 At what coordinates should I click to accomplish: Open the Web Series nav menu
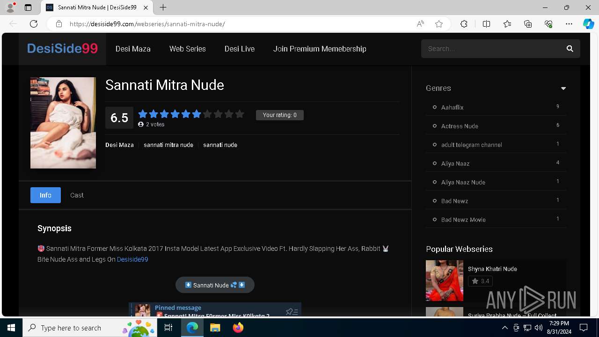pyautogui.click(x=188, y=49)
